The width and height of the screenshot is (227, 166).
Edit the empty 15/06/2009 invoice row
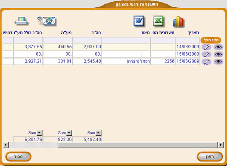pyautogui.click(x=206, y=54)
